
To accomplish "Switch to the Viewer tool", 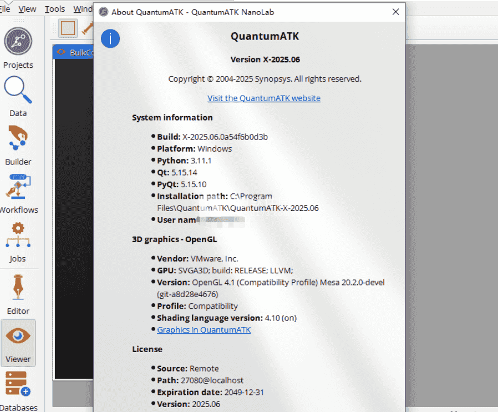I will coord(18,343).
